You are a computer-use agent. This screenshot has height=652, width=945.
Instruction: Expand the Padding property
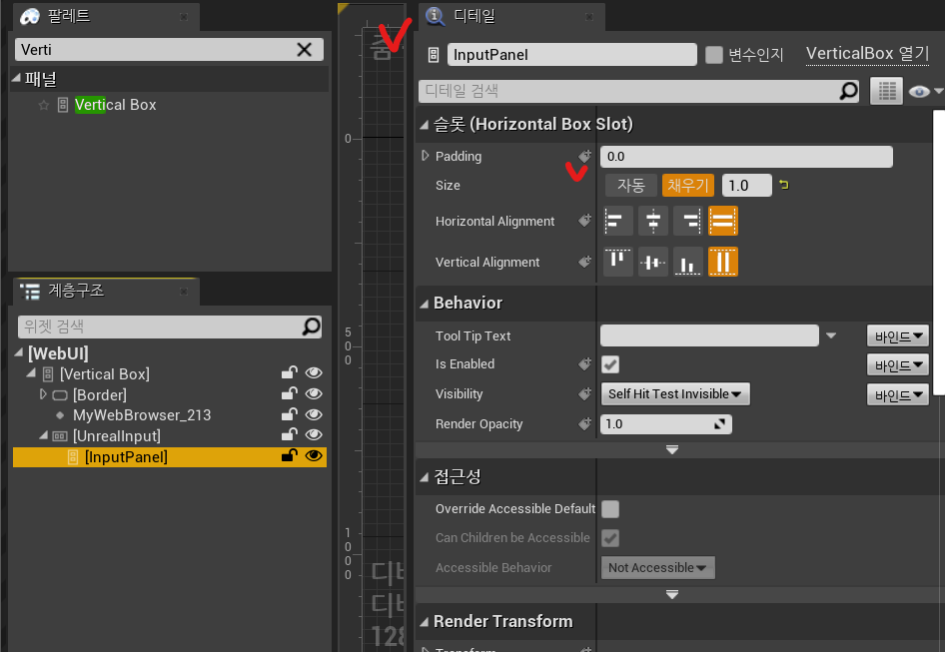point(425,156)
